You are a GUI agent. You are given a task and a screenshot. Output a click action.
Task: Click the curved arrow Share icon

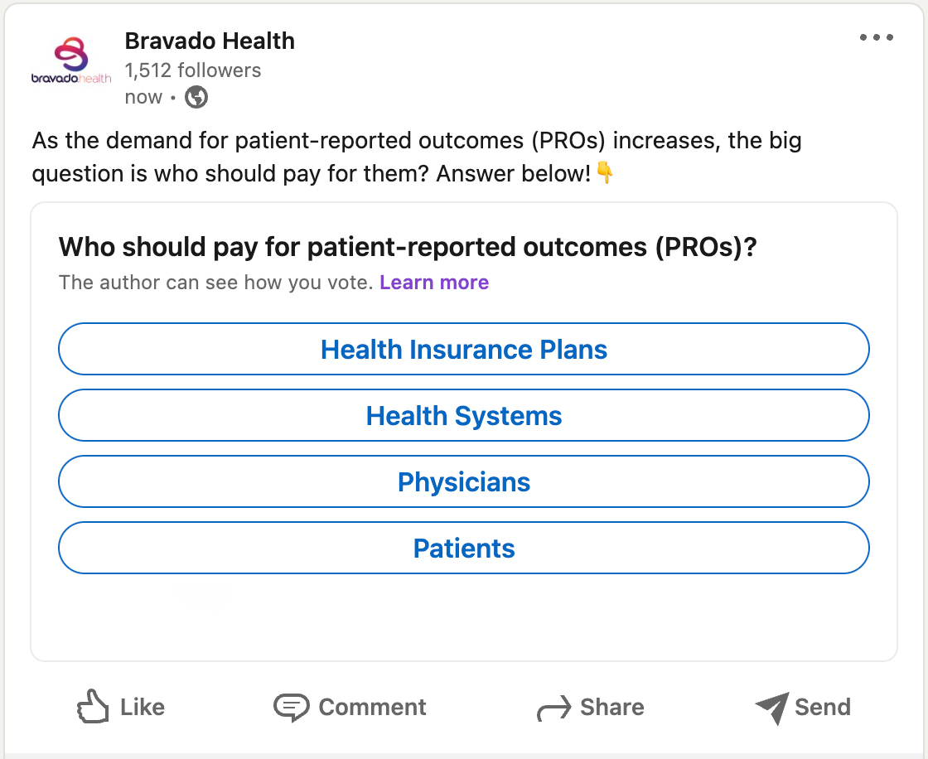(553, 708)
